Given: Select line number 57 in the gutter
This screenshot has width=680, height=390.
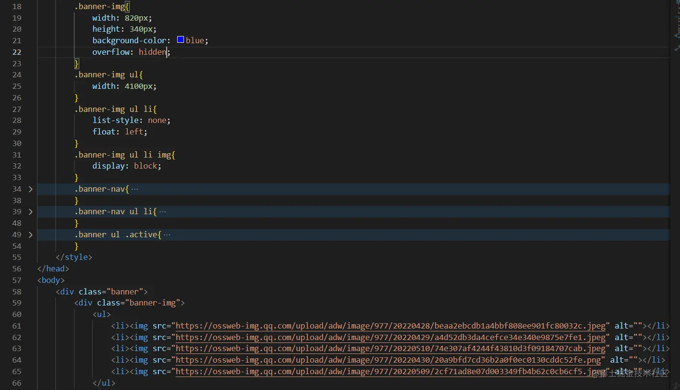Looking at the screenshot, I should [x=17, y=280].
